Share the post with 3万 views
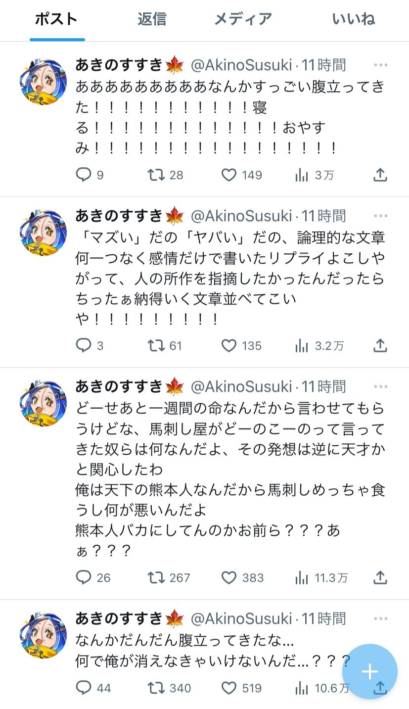409x709 pixels. [379, 175]
